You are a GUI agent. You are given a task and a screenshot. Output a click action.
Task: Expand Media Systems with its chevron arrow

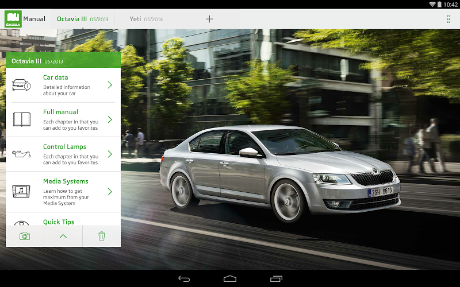point(110,192)
